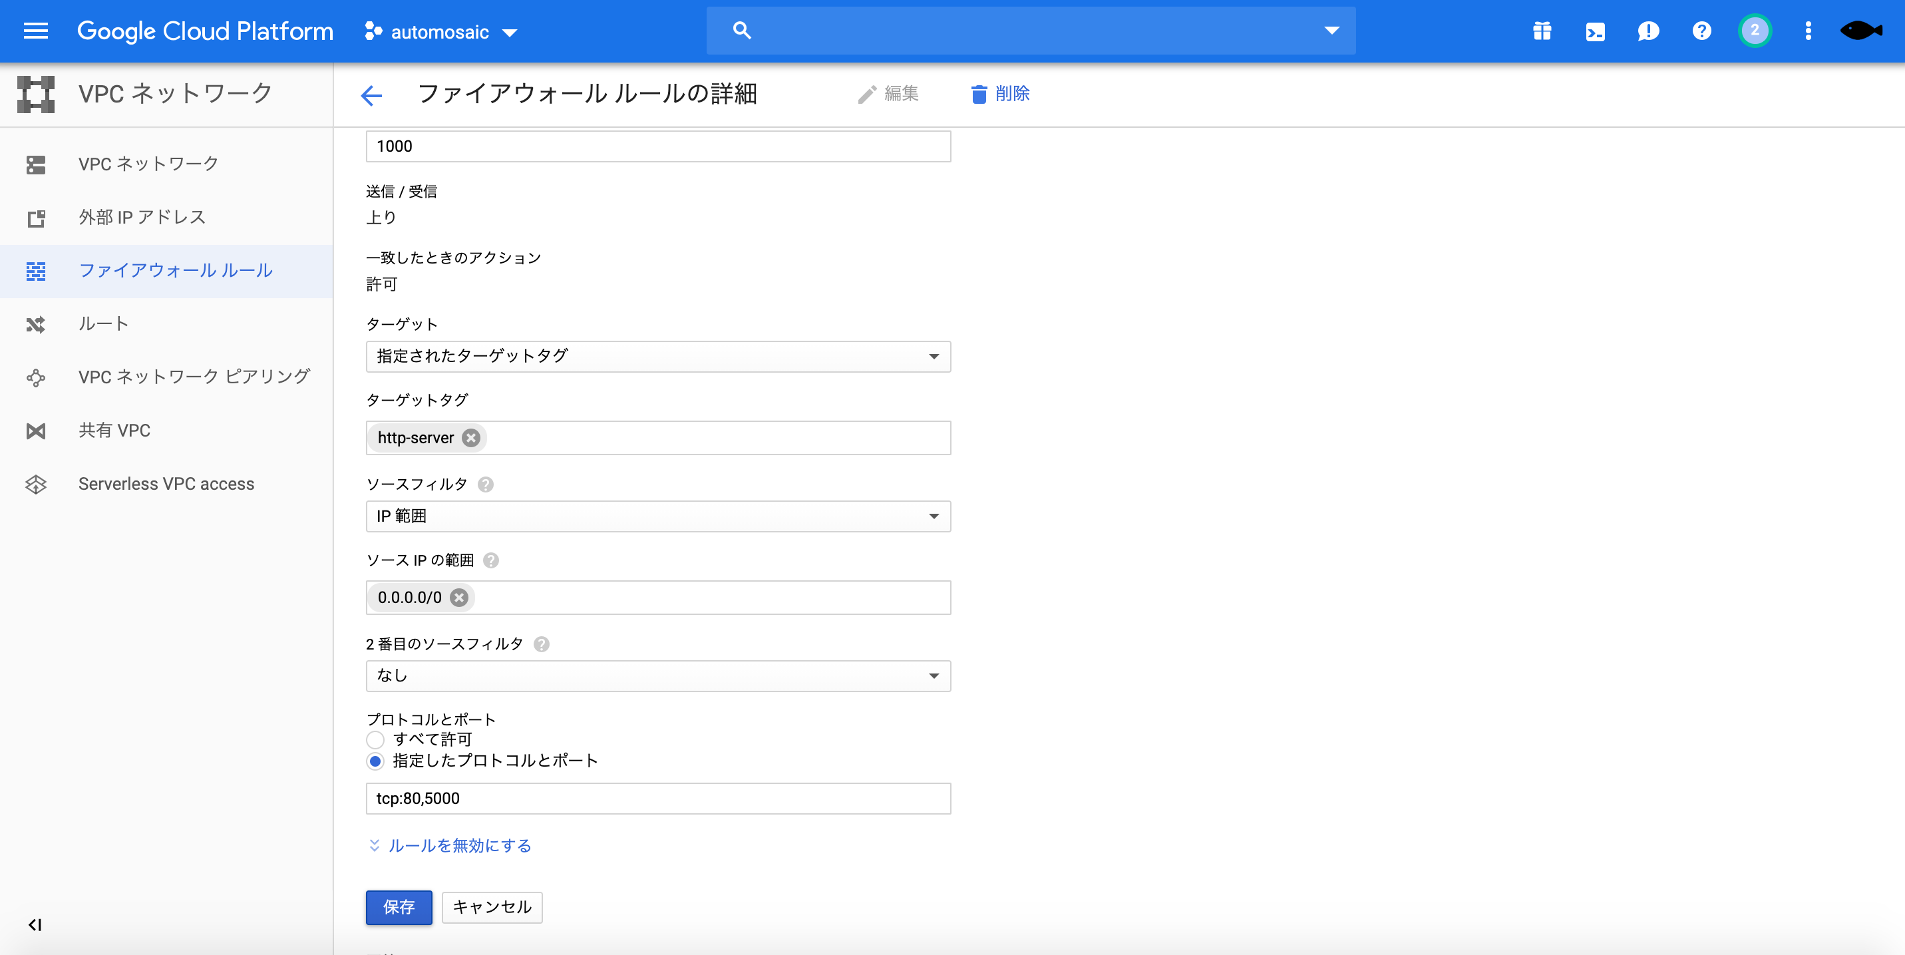Click the VPC network product icon
Screen dimensions: 1905x955
pyautogui.click(x=36, y=94)
